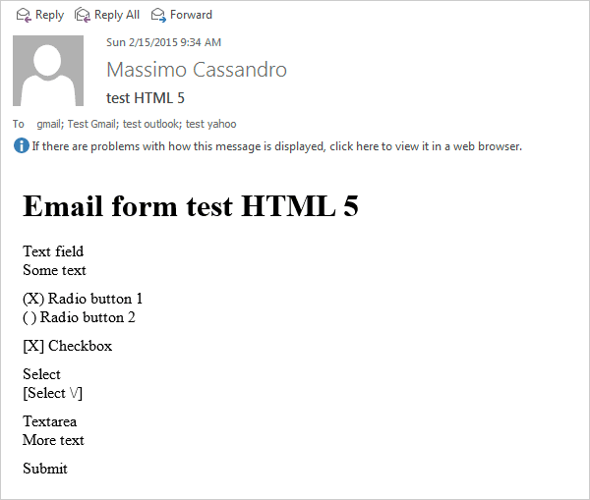Viewport: 590px width, 500px height.
Task: Click the blue info icon
Action: (21, 146)
